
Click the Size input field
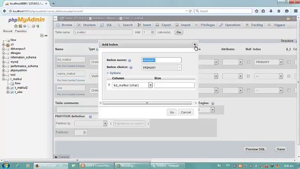click(x=174, y=85)
